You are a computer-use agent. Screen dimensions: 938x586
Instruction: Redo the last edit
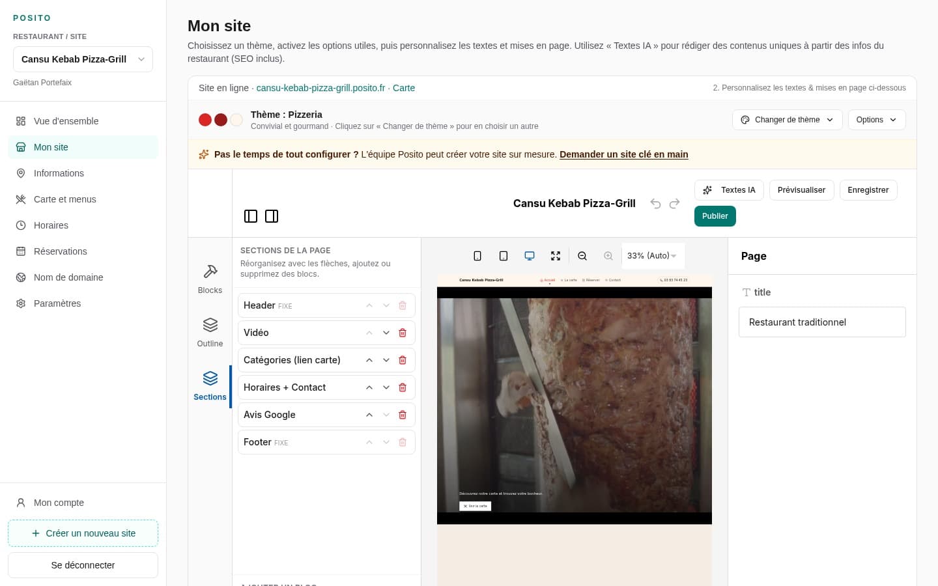point(674,204)
